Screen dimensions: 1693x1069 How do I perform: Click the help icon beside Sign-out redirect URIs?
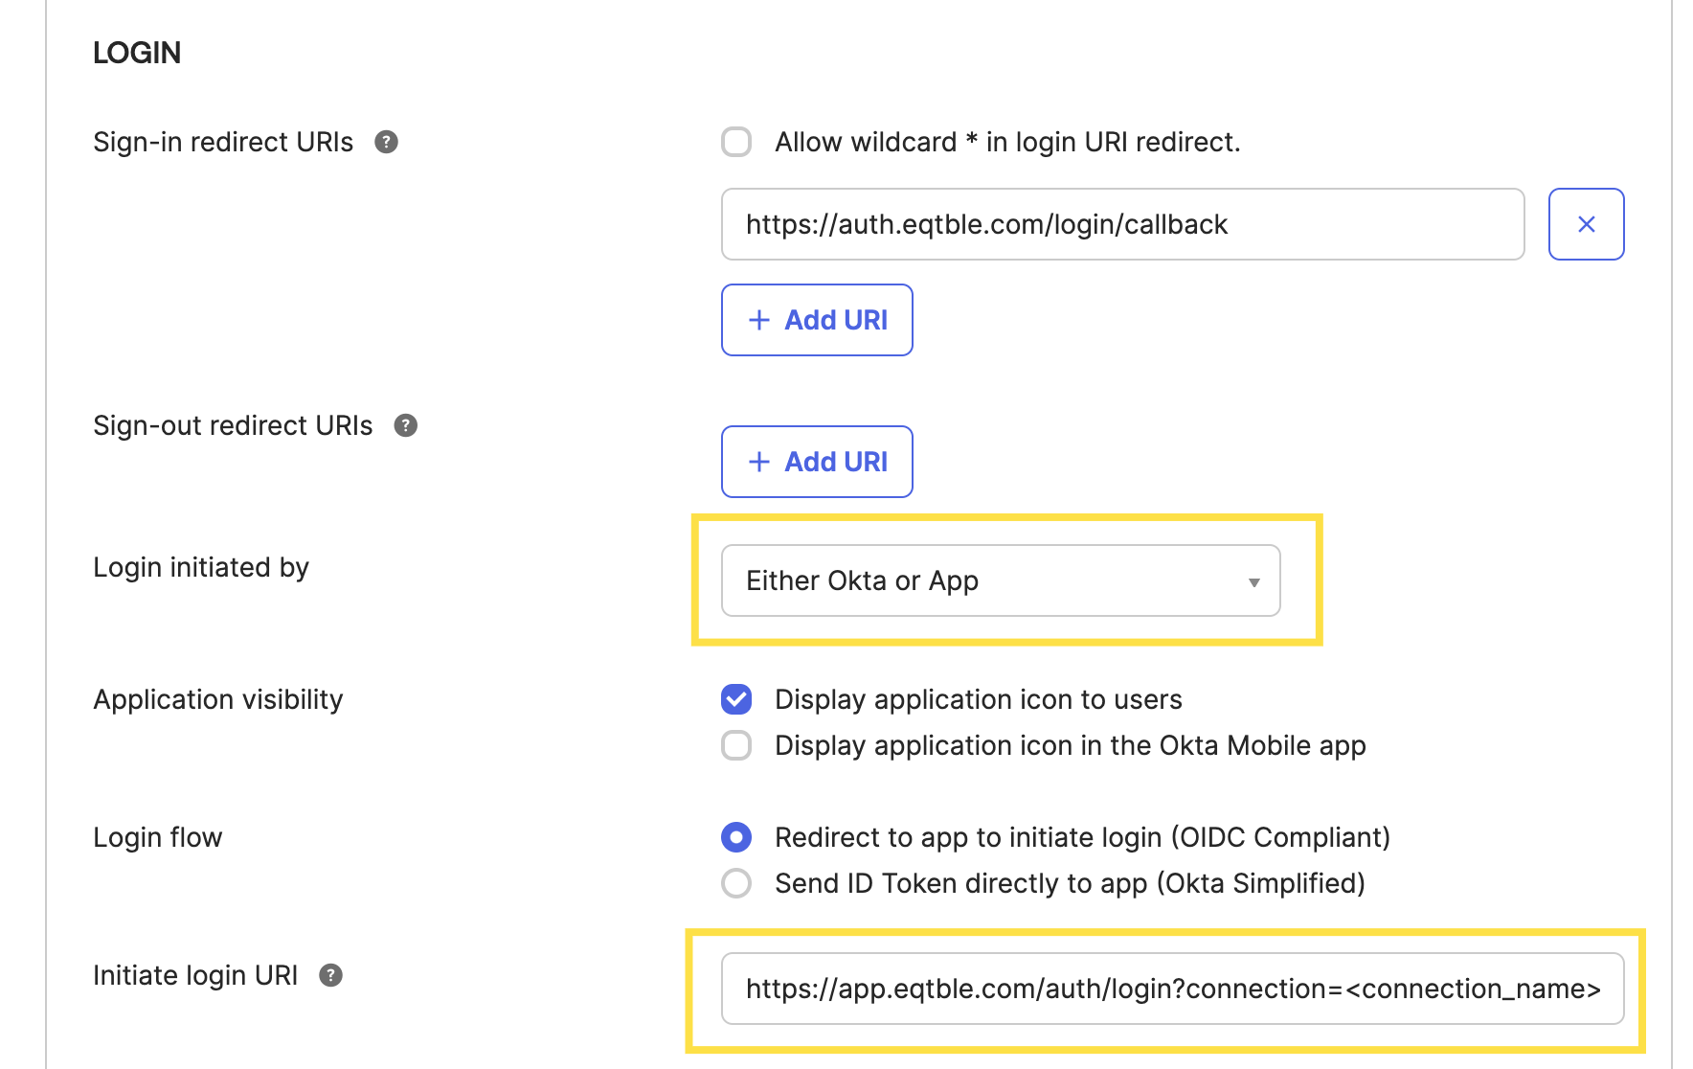404,424
